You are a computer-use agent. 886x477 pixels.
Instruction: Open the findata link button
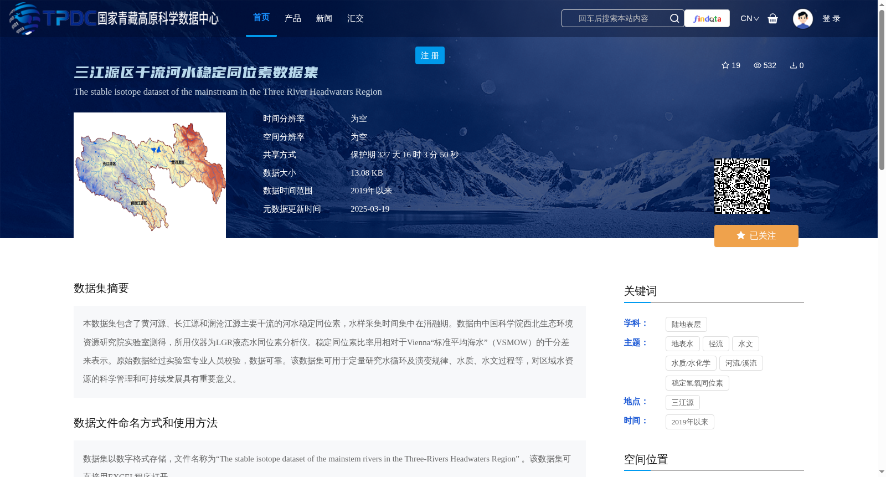click(x=707, y=18)
